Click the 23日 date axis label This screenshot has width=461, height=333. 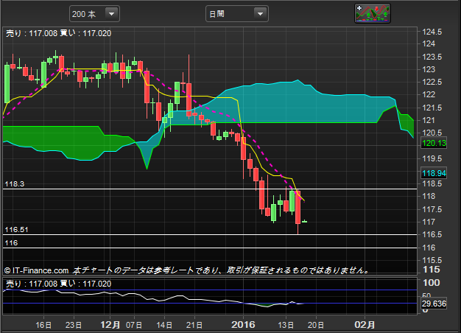coord(74,325)
